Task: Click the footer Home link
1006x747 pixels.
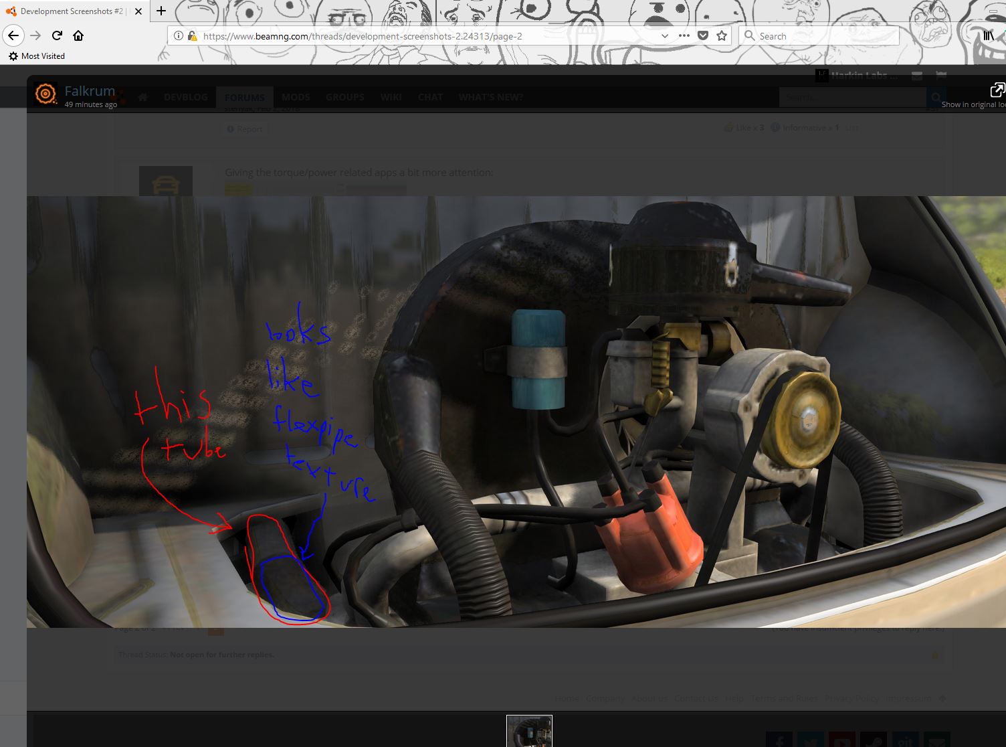Action: pyautogui.click(x=567, y=698)
